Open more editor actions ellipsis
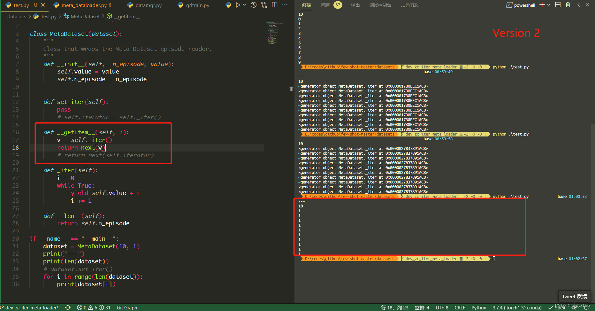 285,5
